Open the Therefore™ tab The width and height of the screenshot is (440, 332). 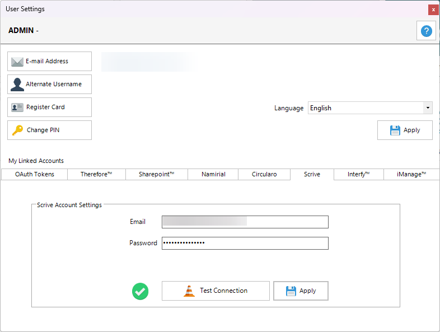pos(96,175)
